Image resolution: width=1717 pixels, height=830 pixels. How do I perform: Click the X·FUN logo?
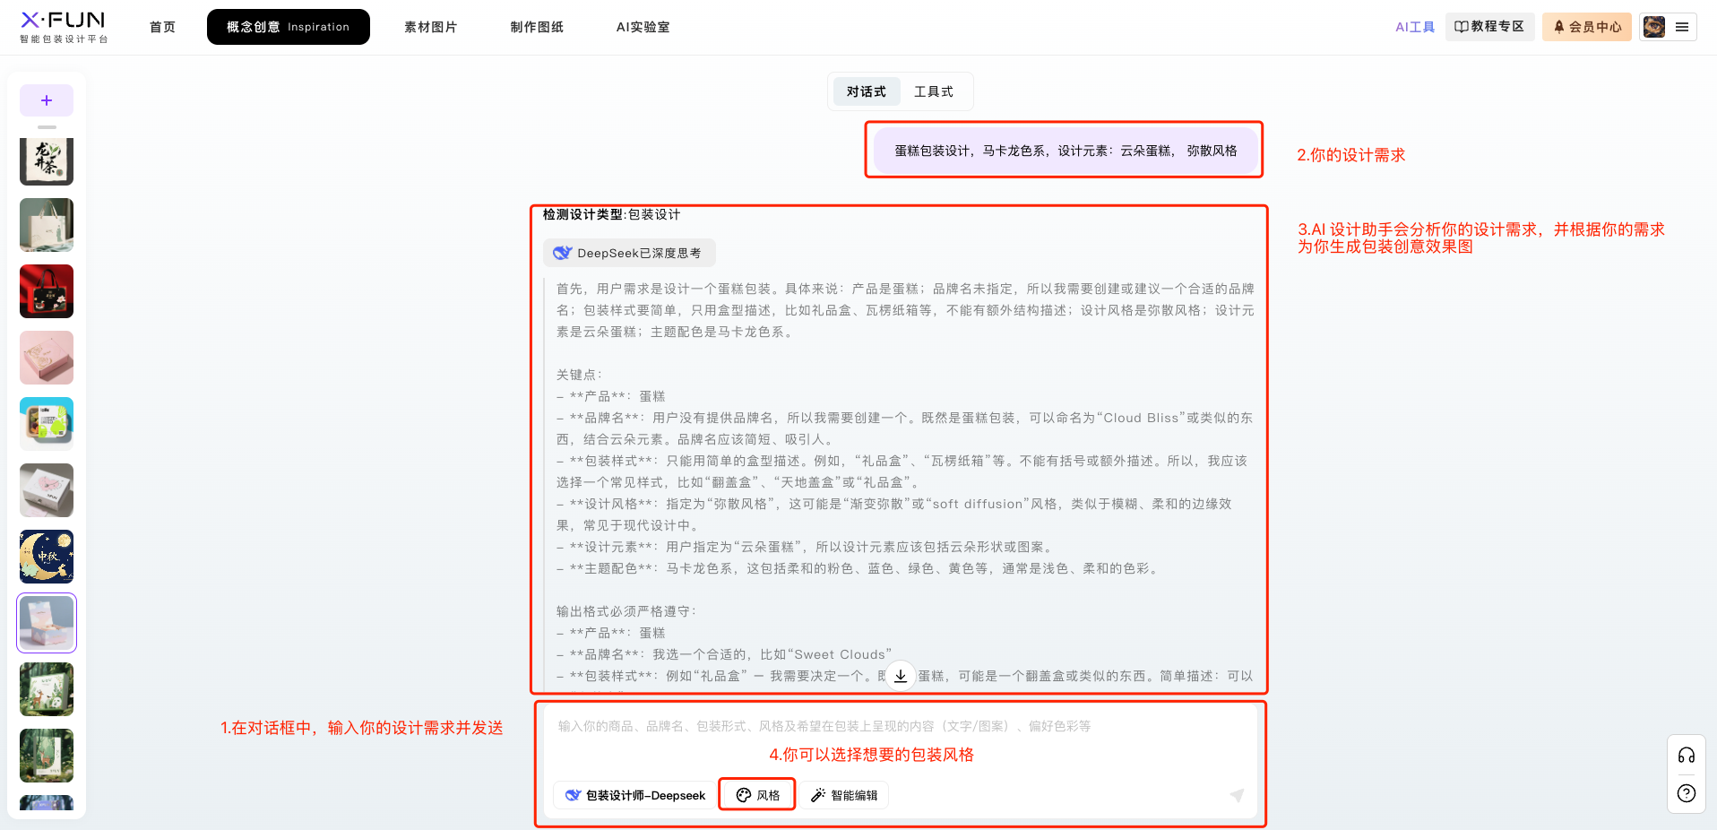63,27
